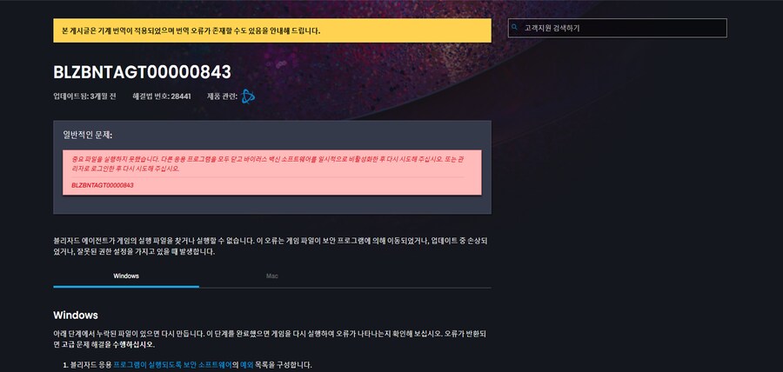Switch to the Mac tab
Image resolution: width=783 pixels, height=372 pixels.
coord(272,276)
